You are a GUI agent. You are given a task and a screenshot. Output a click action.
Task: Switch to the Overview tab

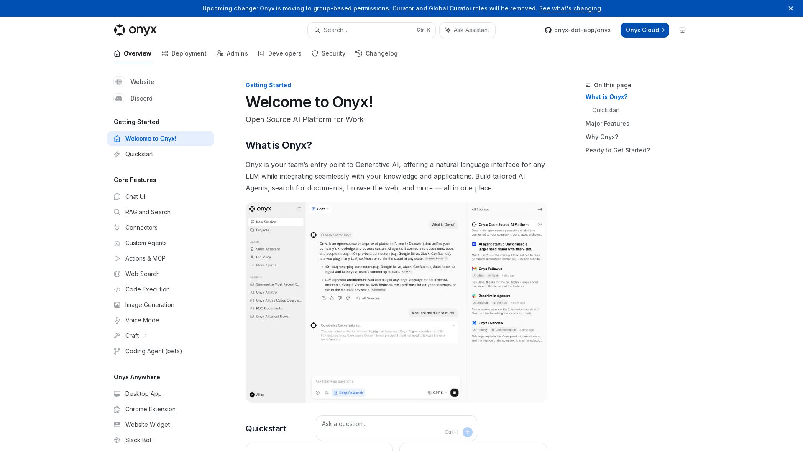coord(132,53)
